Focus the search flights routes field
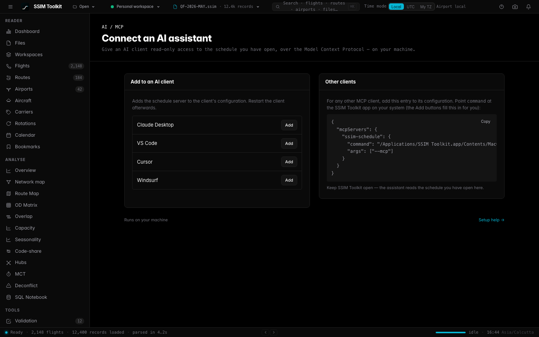Screen dimensions: 539x337 pos(316,7)
